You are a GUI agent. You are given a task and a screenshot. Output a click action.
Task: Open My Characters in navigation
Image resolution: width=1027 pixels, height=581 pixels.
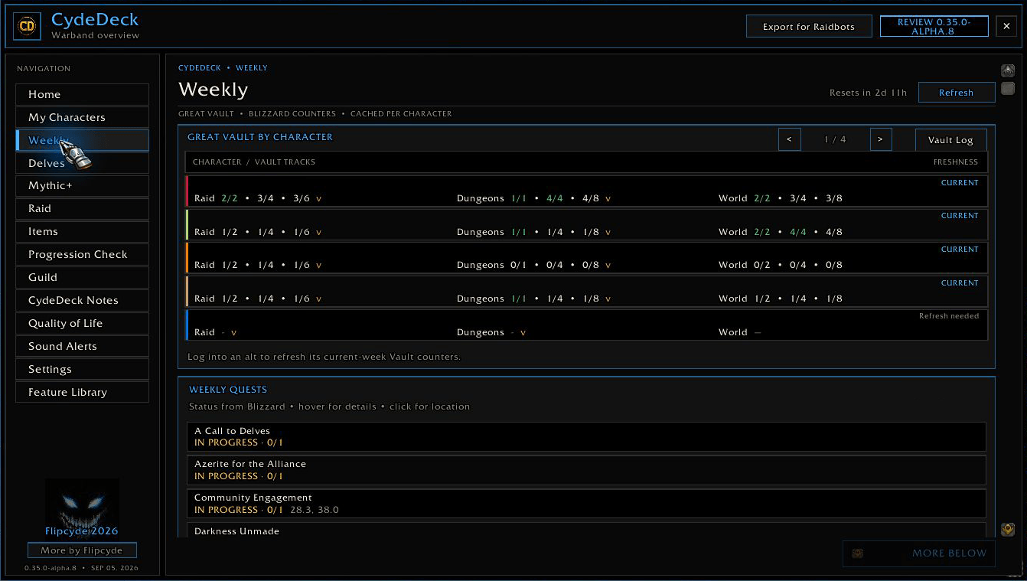[x=83, y=117]
